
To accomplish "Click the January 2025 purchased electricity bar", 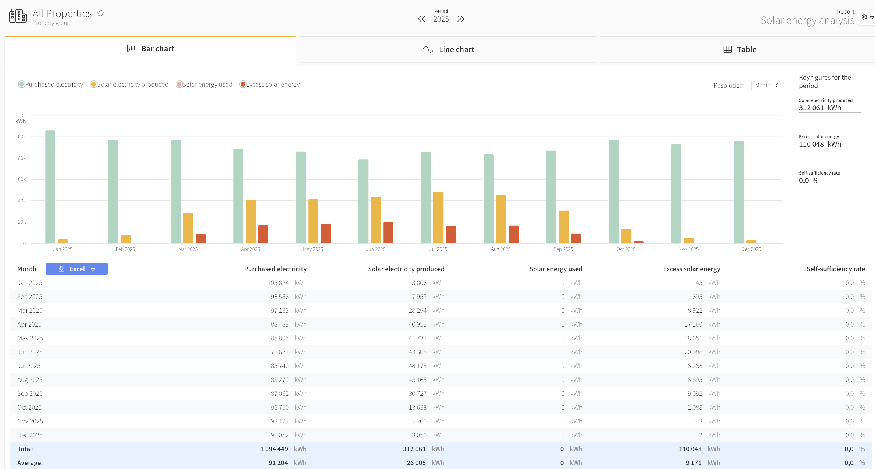I will coord(50,187).
